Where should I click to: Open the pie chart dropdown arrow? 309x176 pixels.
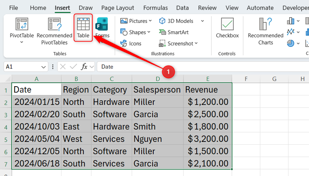click(x=298, y=43)
